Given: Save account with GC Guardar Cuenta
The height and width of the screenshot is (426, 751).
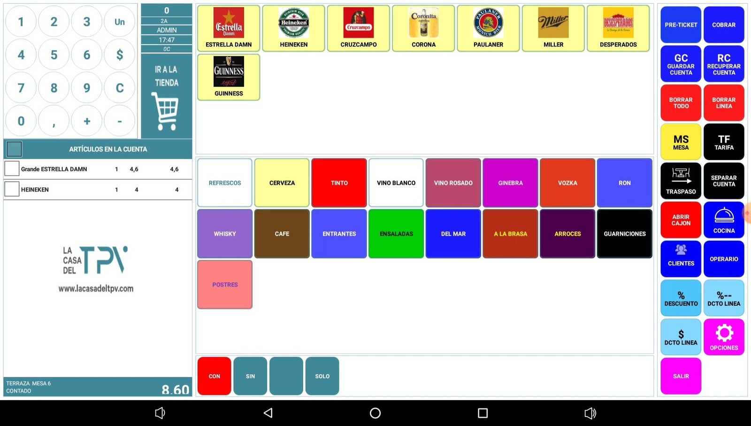Looking at the screenshot, I should tap(681, 64).
